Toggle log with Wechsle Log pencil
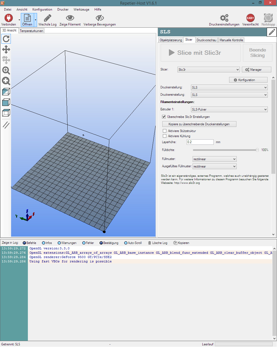This screenshot has height=347, width=277. click(x=48, y=18)
